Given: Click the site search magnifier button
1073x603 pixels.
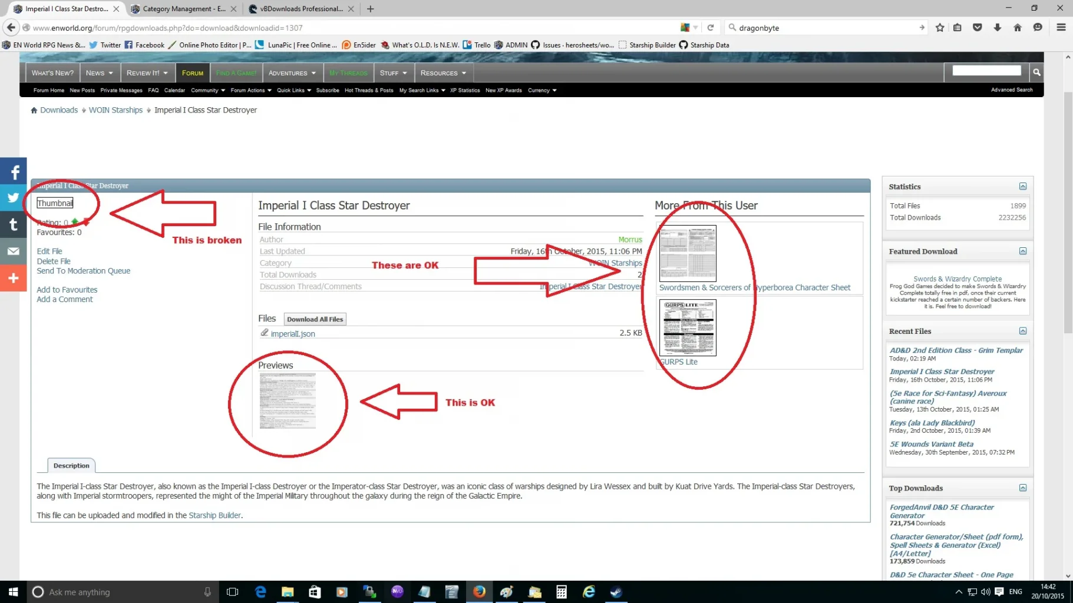Looking at the screenshot, I should pyautogui.click(x=1036, y=72).
